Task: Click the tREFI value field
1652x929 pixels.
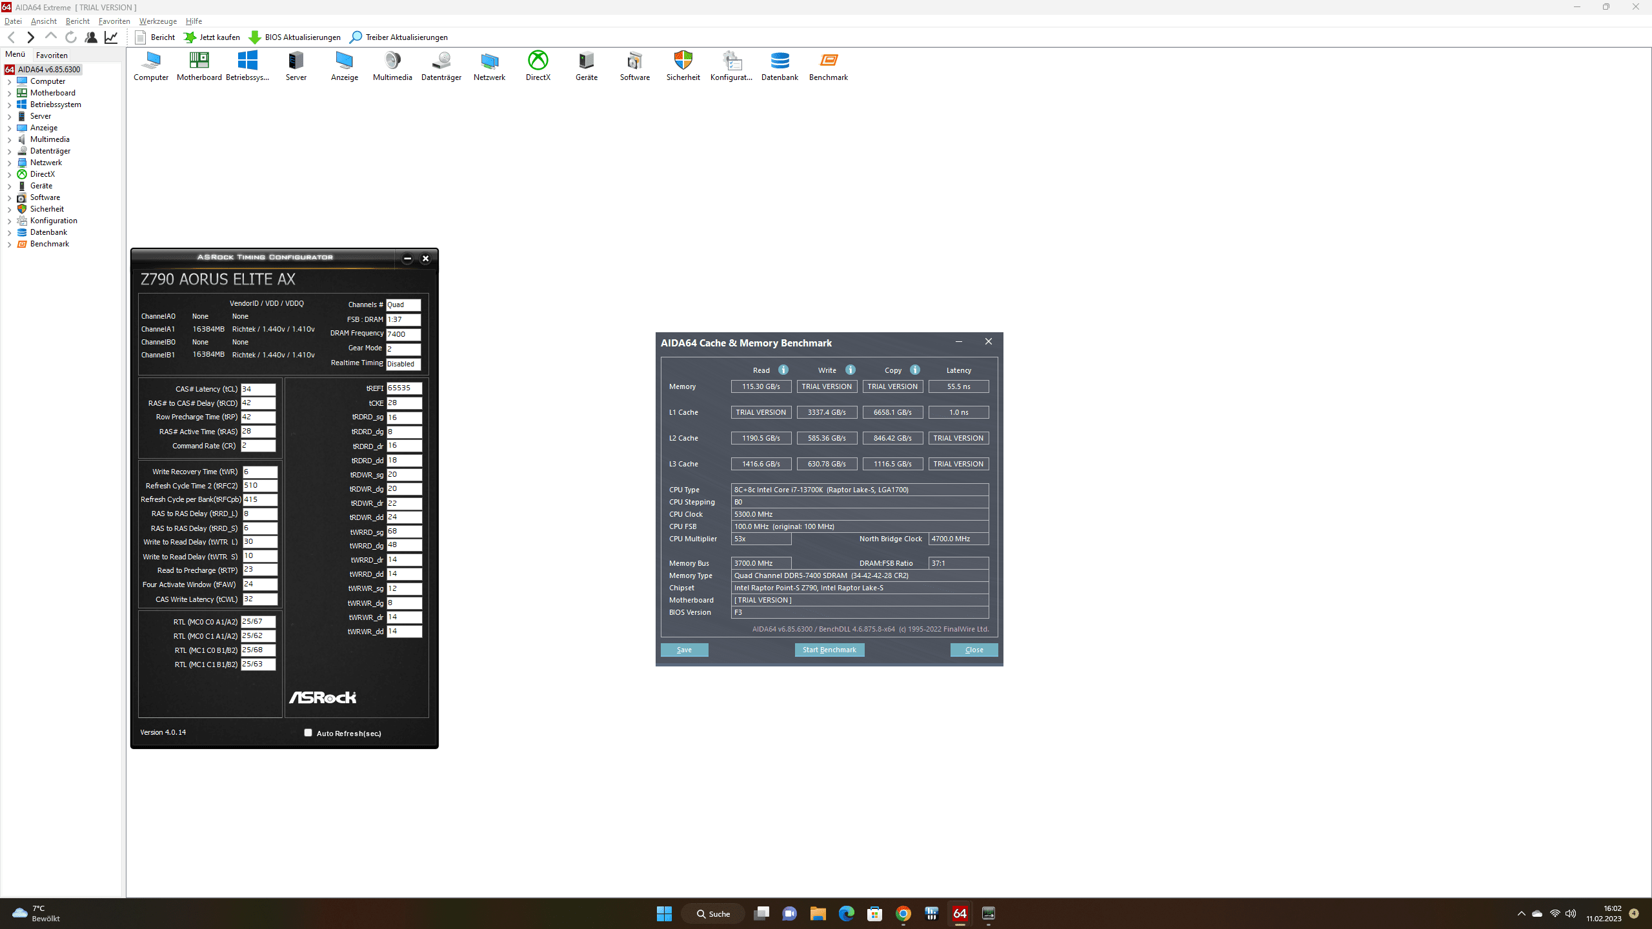Action: [x=403, y=388]
